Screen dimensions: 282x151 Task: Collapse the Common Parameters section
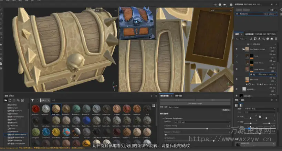tap(163, 118)
